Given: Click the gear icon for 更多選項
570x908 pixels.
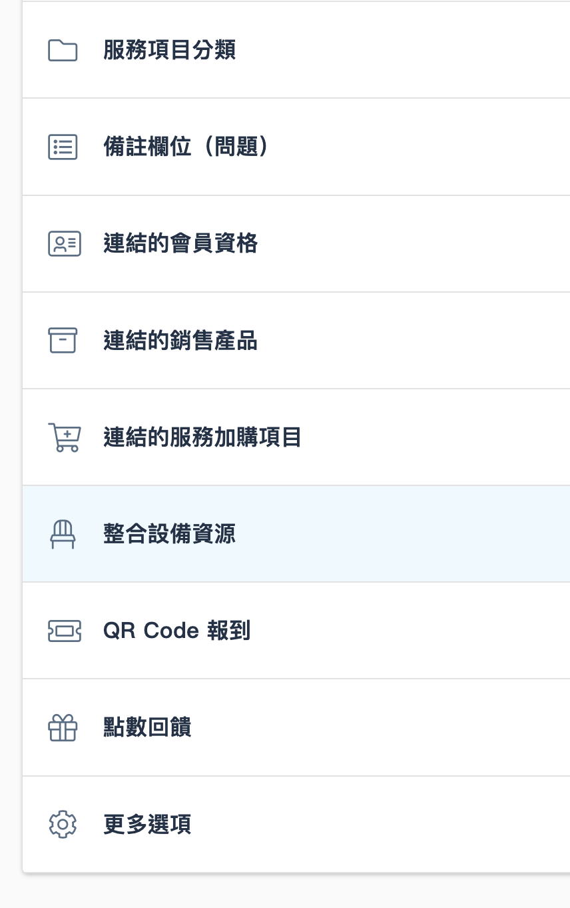Looking at the screenshot, I should pyautogui.click(x=63, y=825).
